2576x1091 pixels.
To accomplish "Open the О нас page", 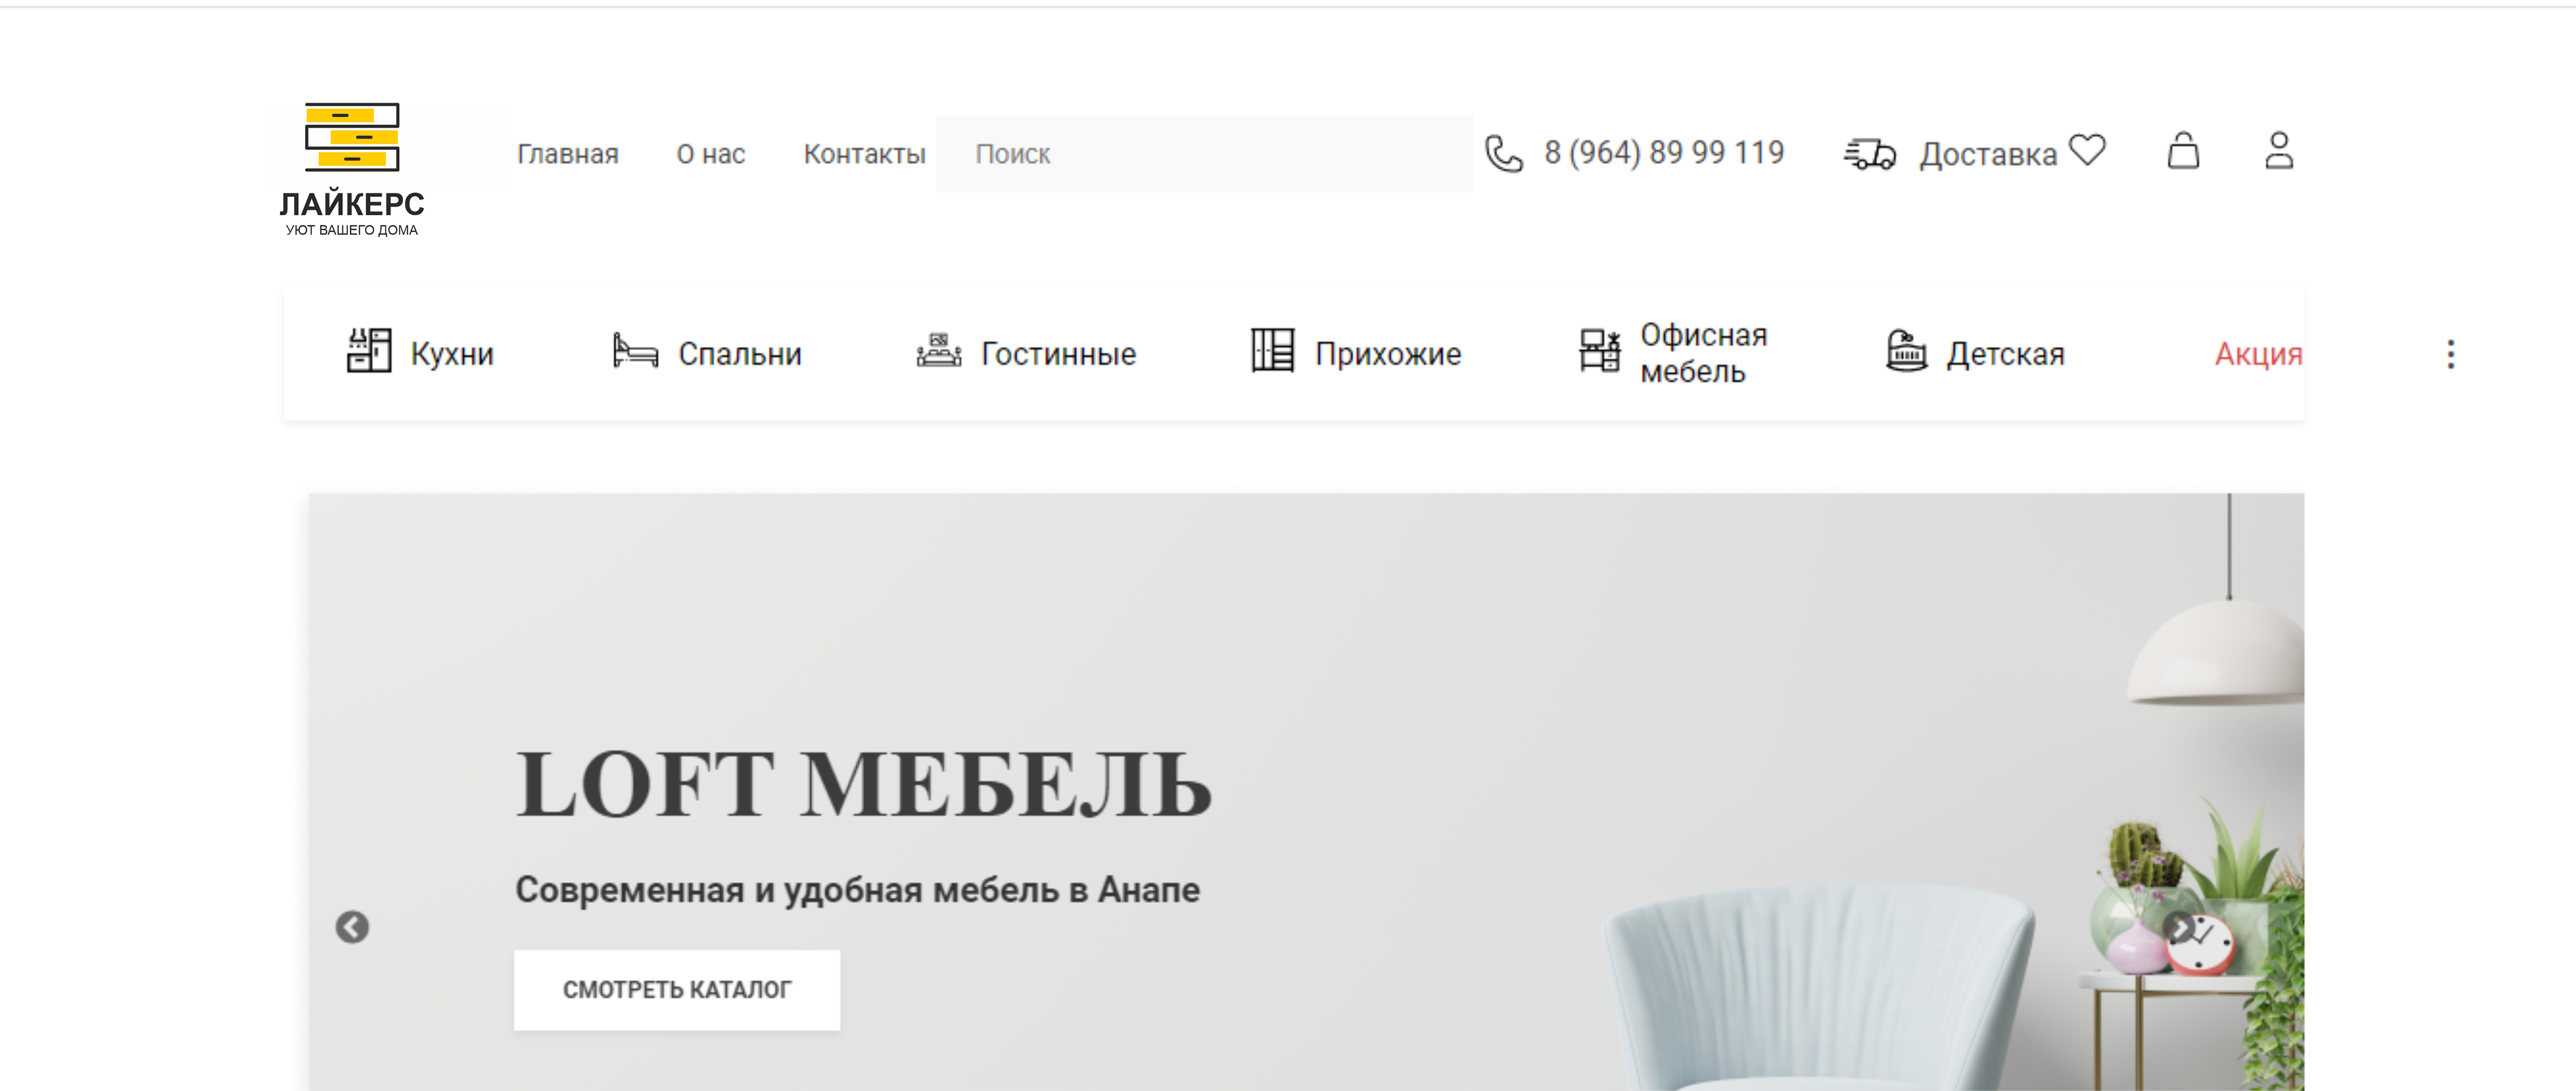I will pyautogui.click(x=710, y=154).
